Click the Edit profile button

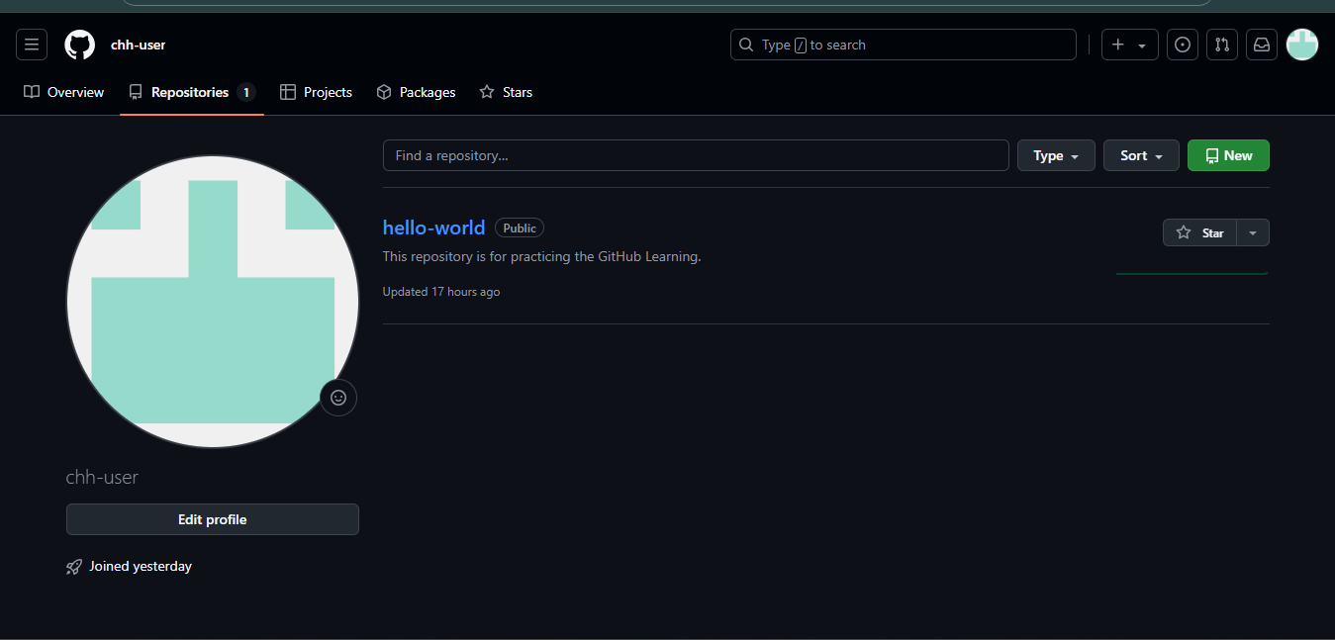pos(213,519)
